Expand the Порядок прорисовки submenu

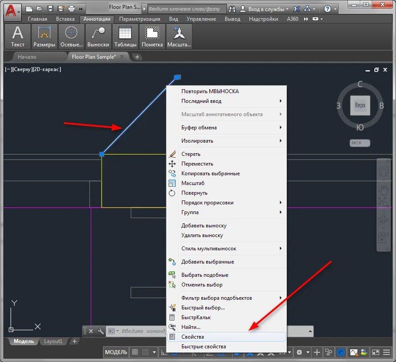pos(226,203)
